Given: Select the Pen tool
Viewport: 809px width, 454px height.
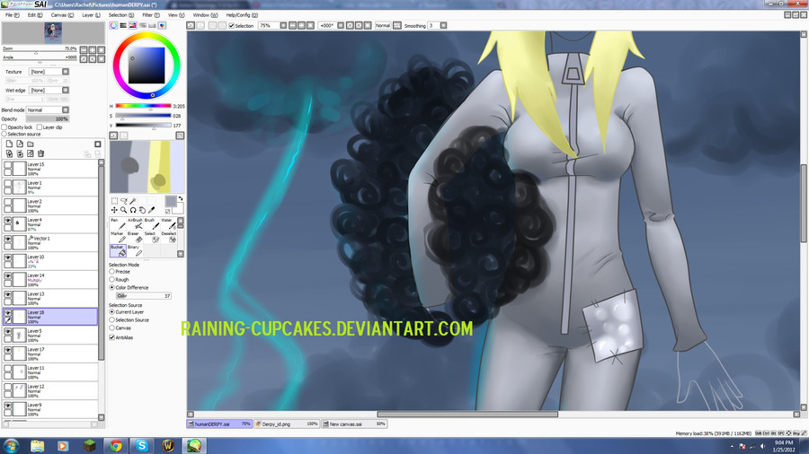Looking at the screenshot, I should click(118, 224).
